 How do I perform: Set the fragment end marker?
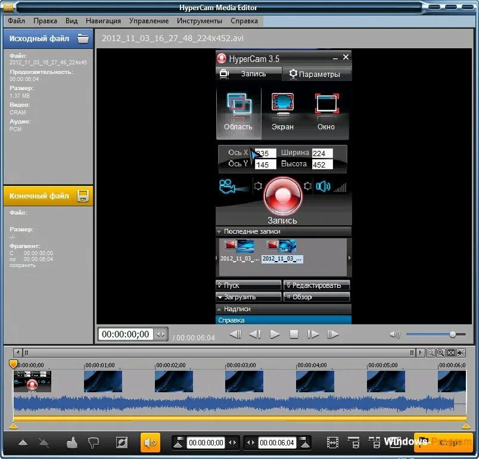[x=305, y=442]
